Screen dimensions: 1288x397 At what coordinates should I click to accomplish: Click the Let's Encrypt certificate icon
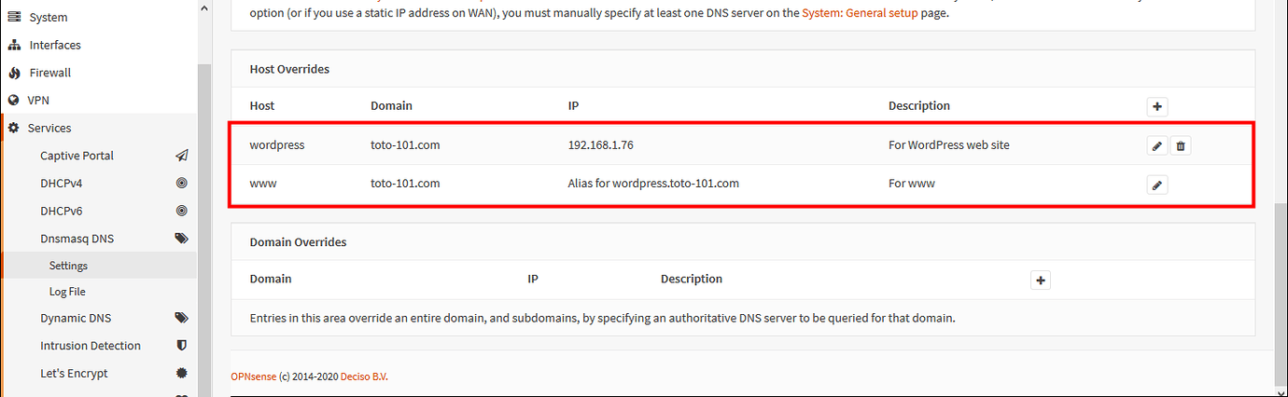tap(181, 373)
